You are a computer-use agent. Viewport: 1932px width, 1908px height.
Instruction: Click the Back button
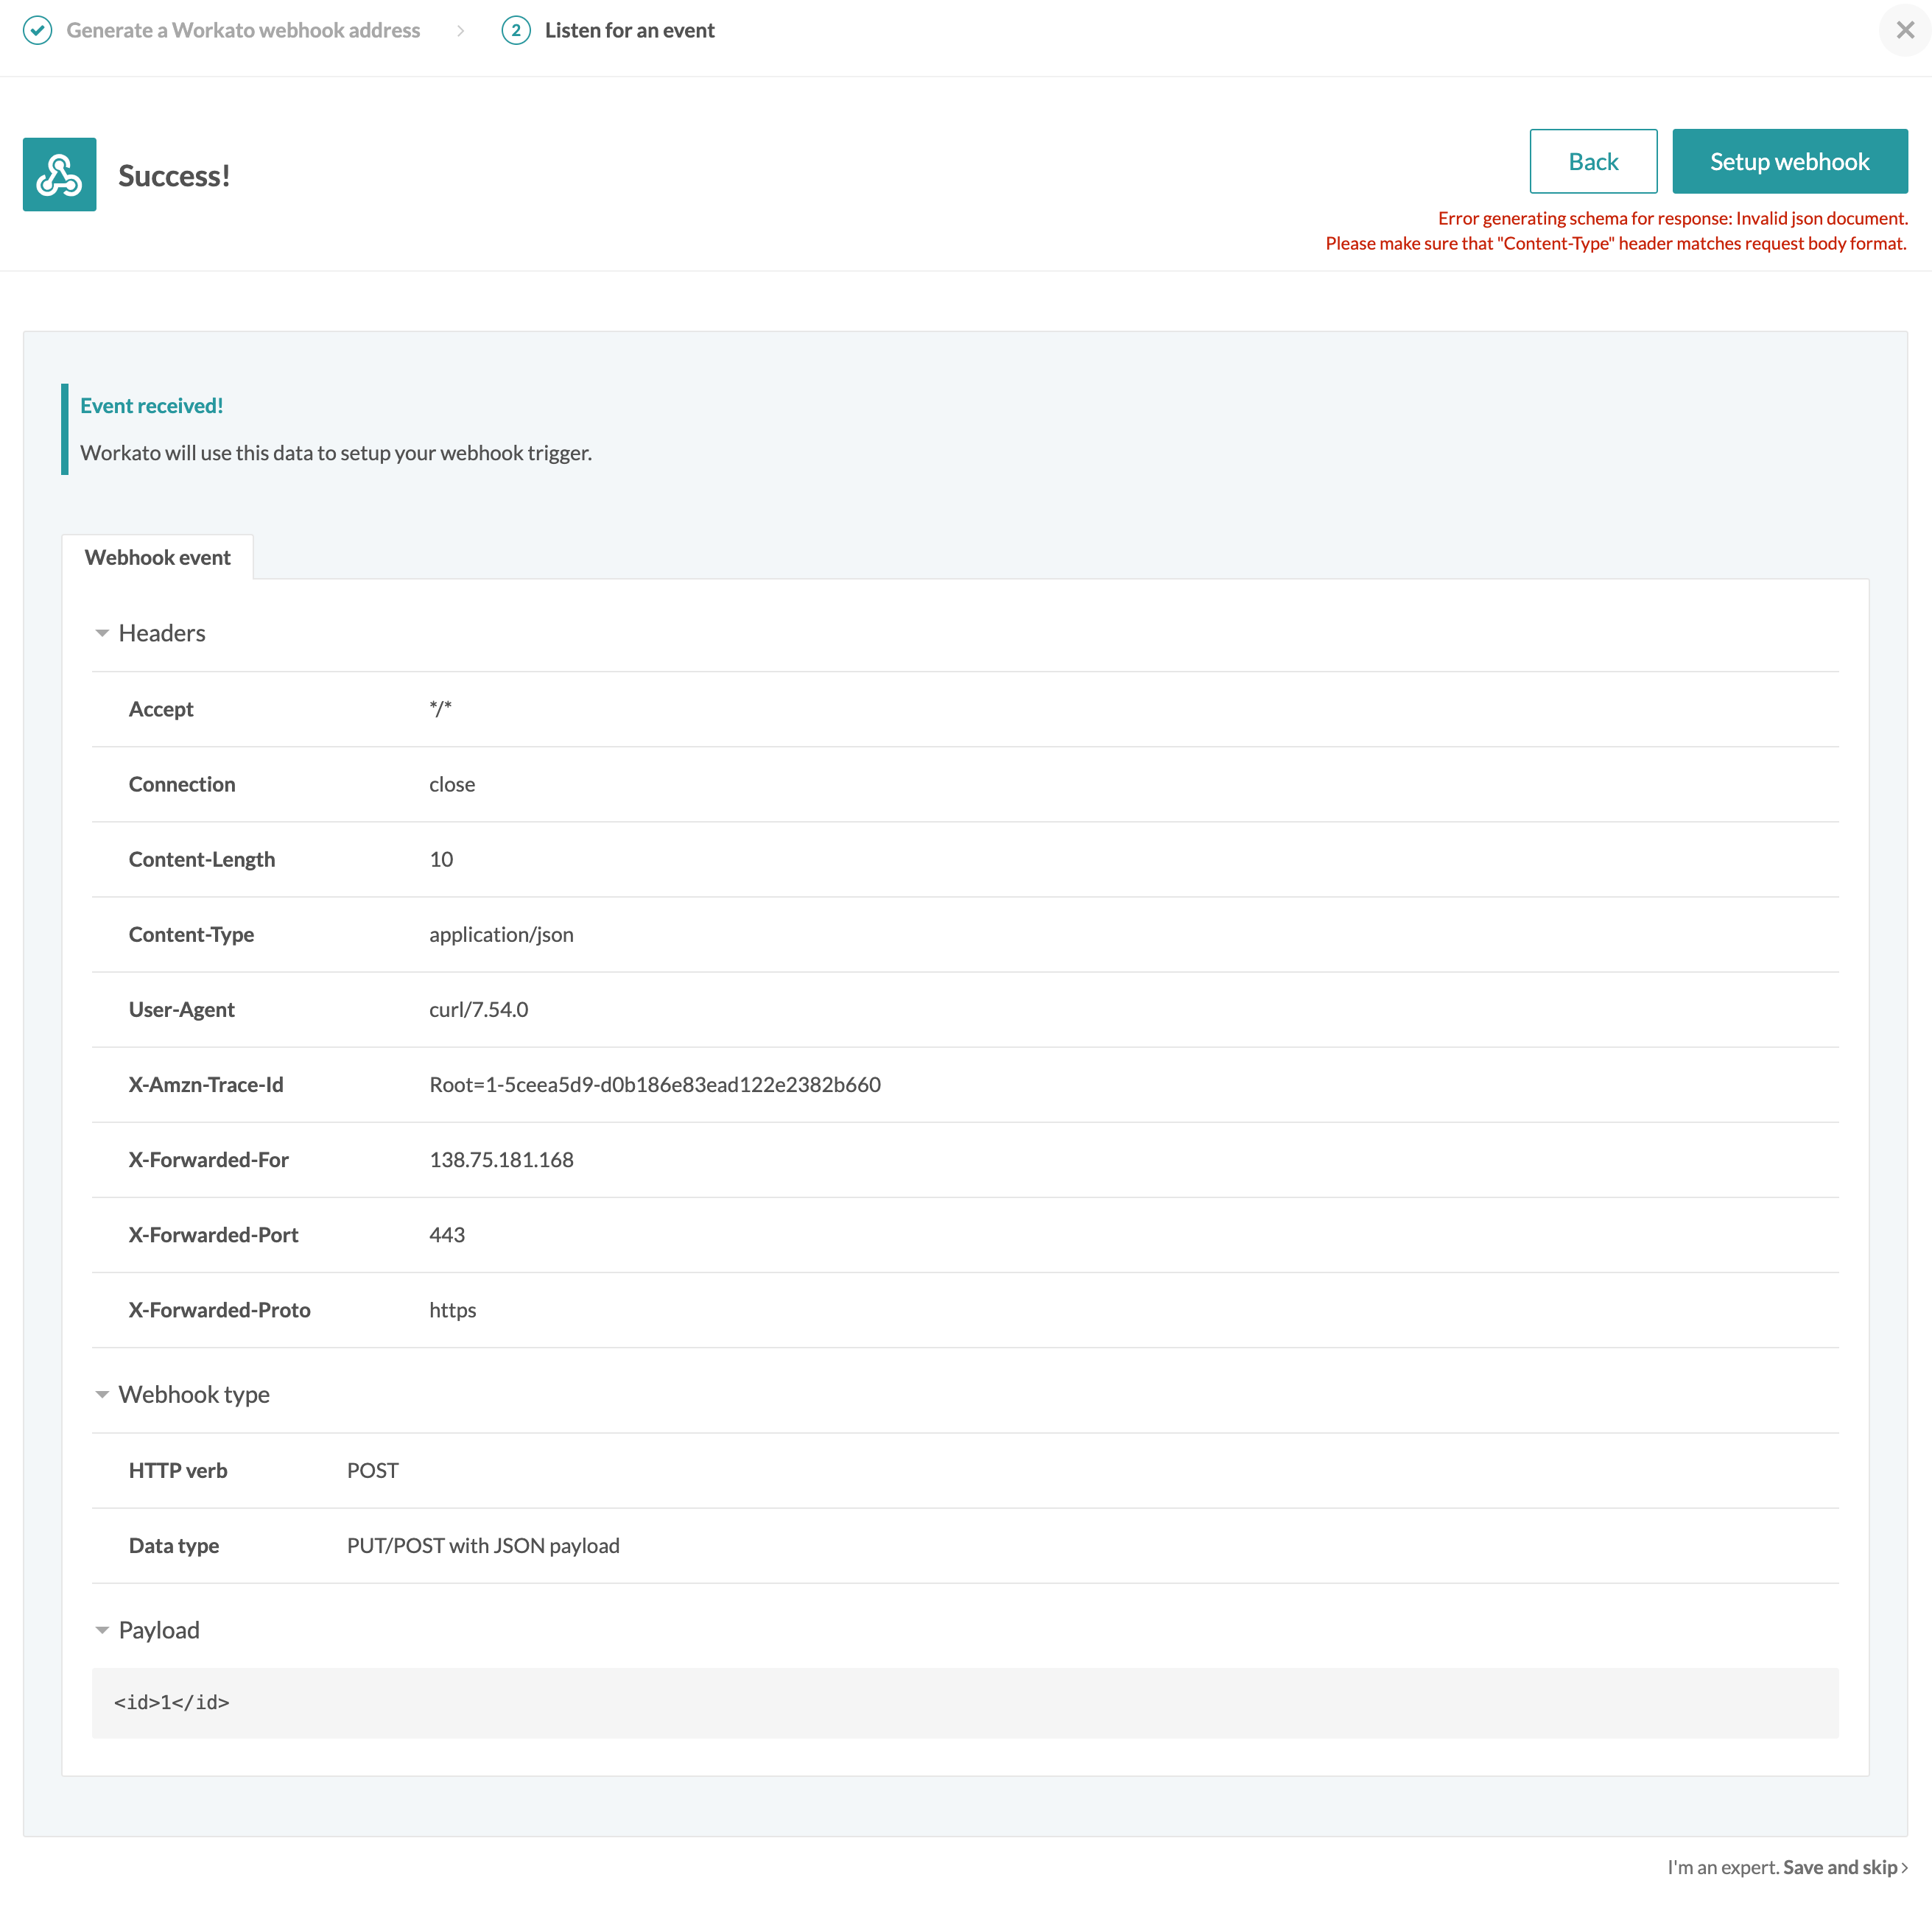pos(1592,161)
